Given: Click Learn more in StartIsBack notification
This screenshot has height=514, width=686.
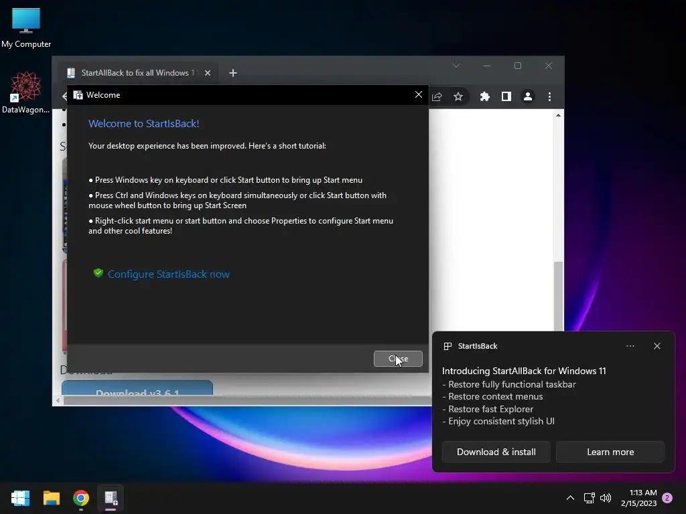Looking at the screenshot, I should point(610,452).
